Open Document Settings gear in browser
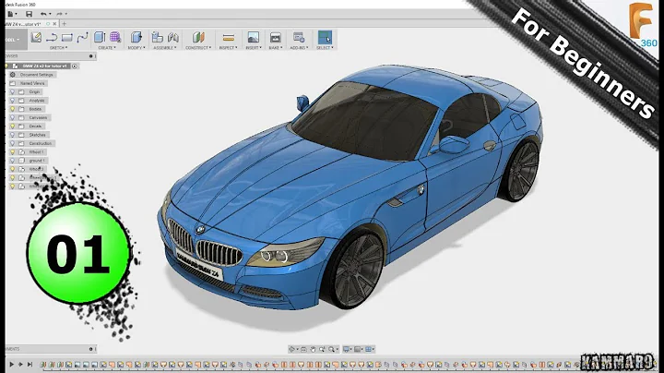Screen dimensions: 664x373 coord(13,75)
